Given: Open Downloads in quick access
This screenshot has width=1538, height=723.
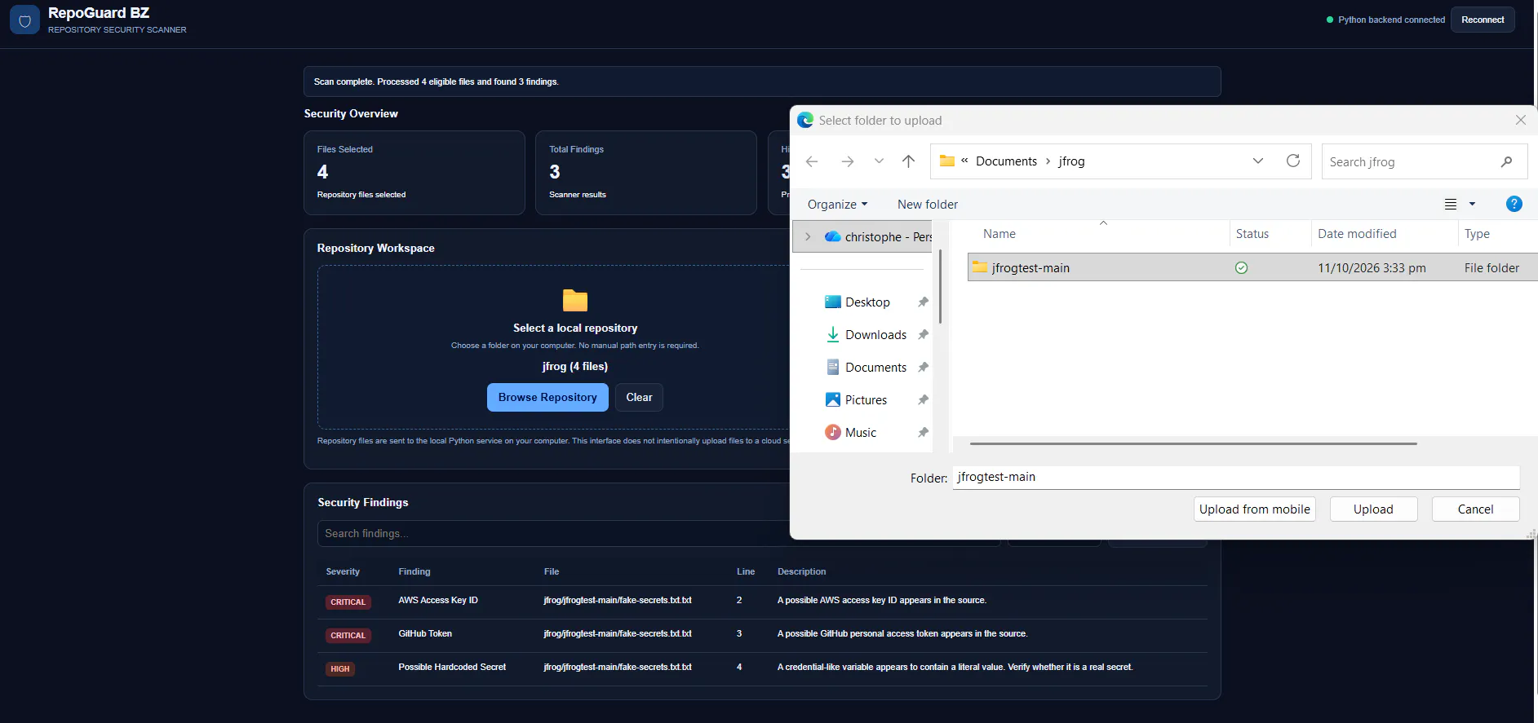Looking at the screenshot, I should pos(875,335).
